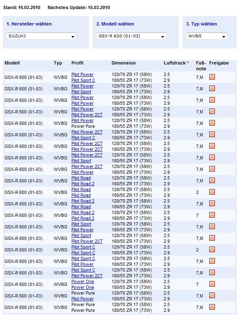Screen dimensions: 240x318
Task: Open Freigabe PDF for Pilot Sport C / Pilot Power 2CT
Action: [x=212, y=273]
